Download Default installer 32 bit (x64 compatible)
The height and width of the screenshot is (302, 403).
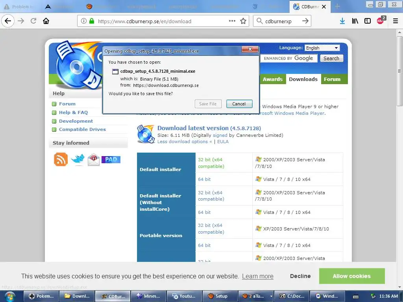pyautogui.click(x=211, y=163)
